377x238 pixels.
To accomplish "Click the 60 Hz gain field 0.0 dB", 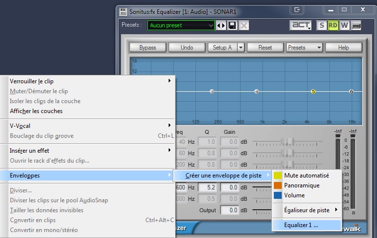I will click(x=230, y=153).
